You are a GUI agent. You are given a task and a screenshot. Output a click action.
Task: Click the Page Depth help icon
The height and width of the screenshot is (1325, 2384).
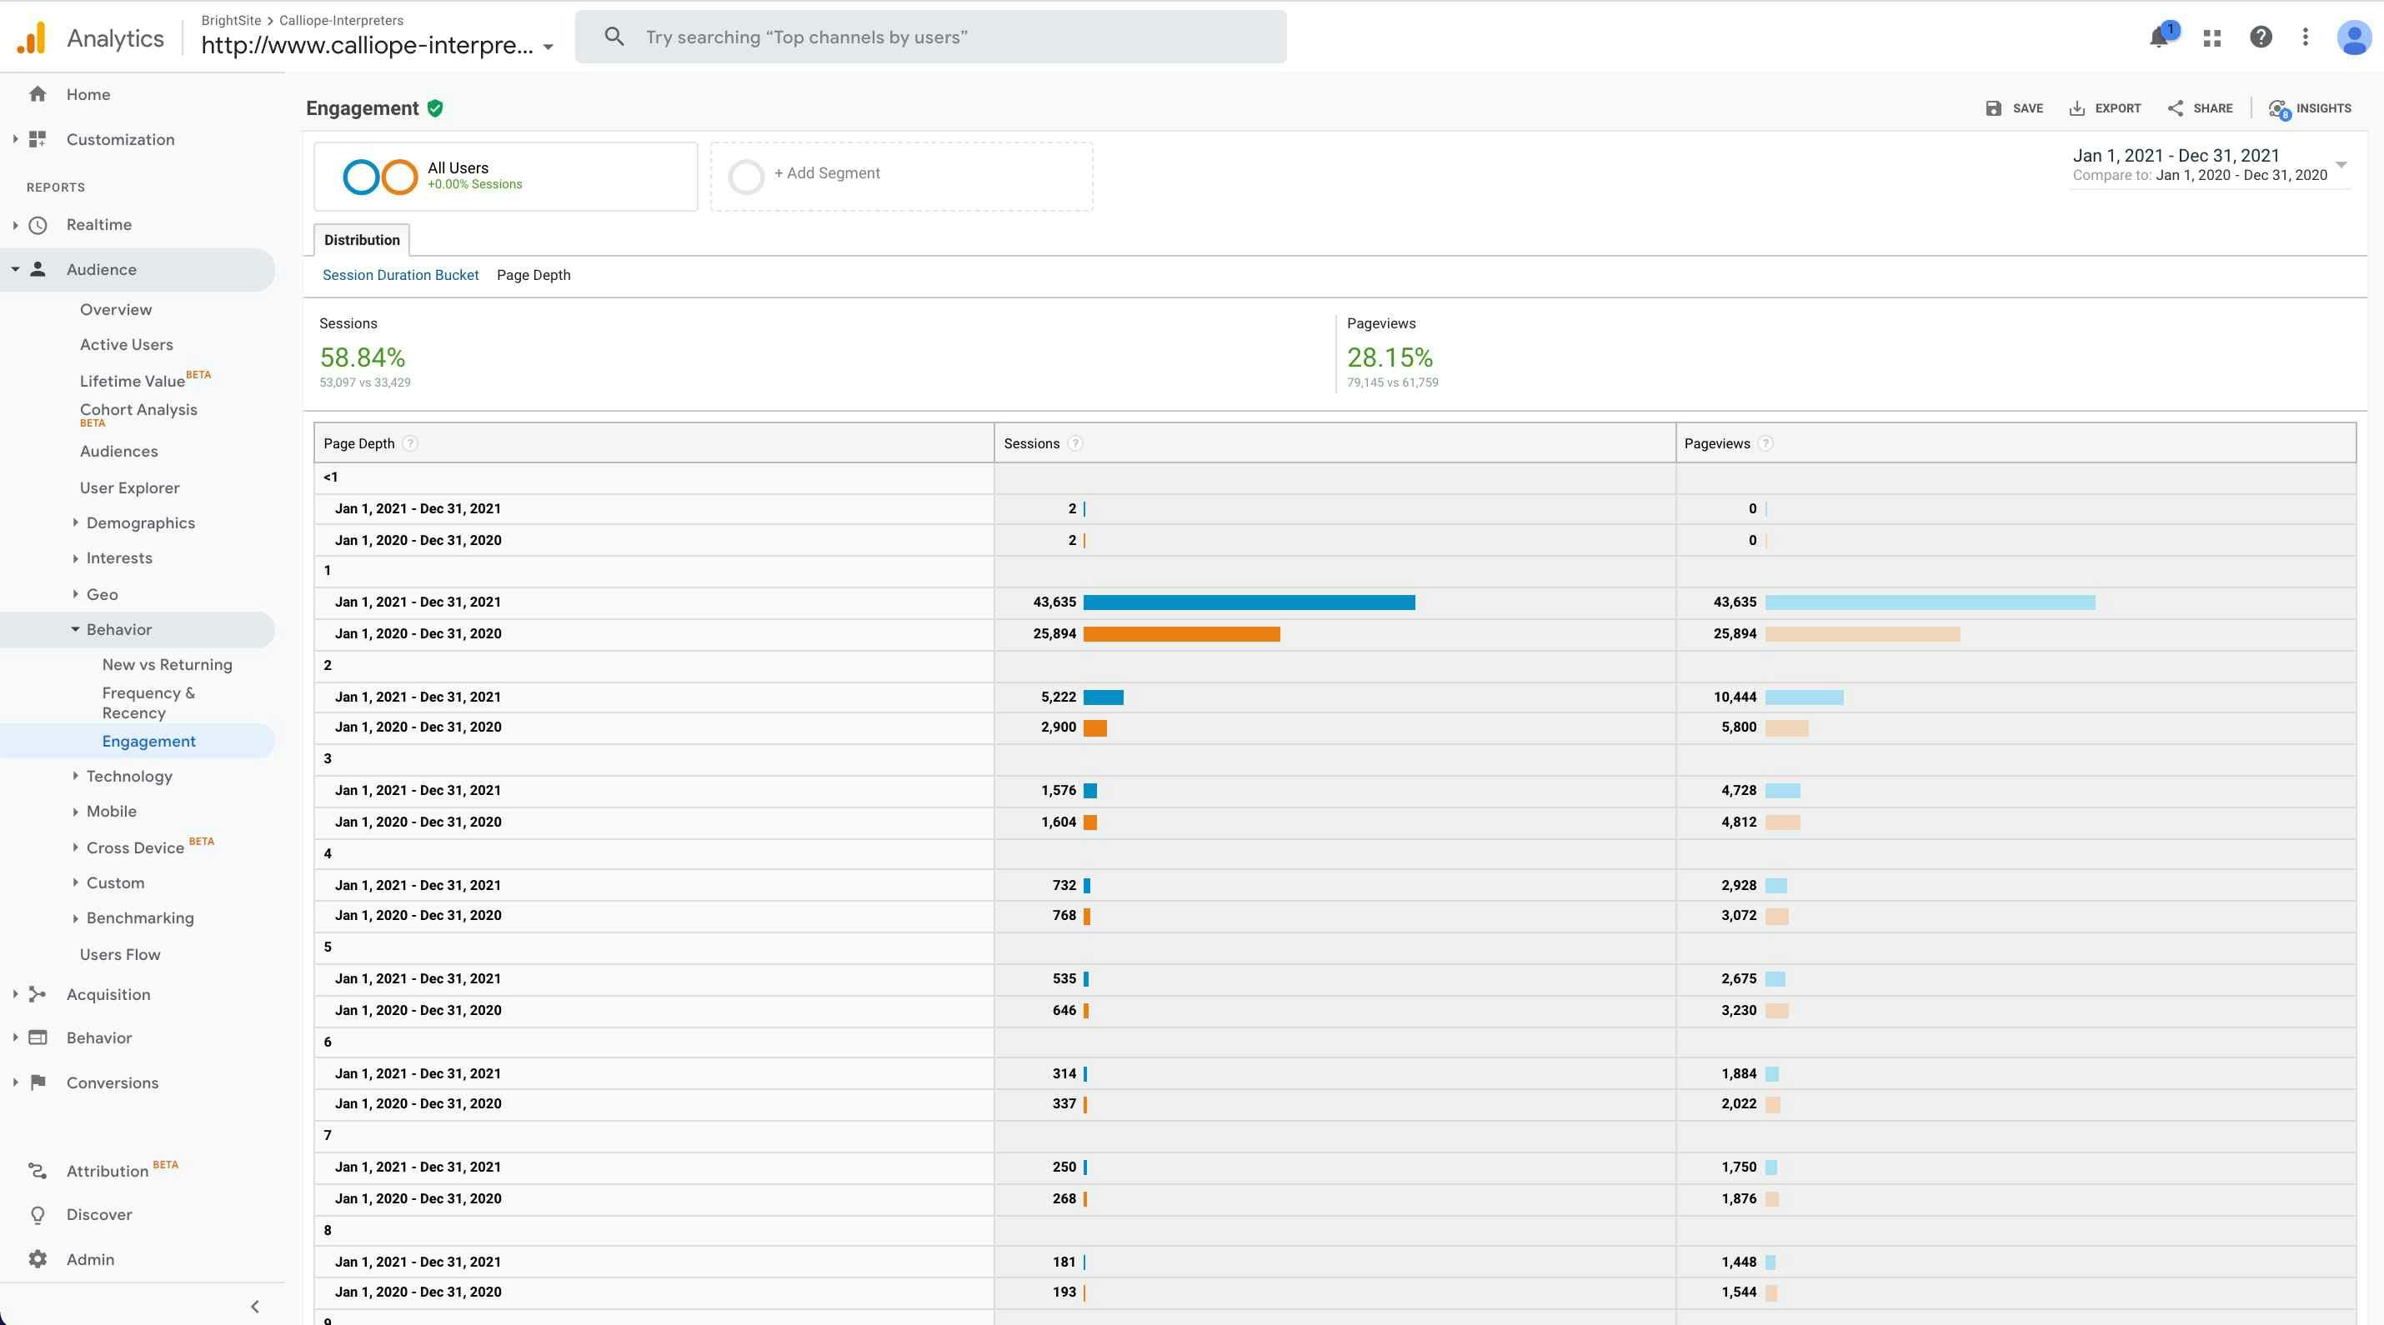pyautogui.click(x=410, y=444)
